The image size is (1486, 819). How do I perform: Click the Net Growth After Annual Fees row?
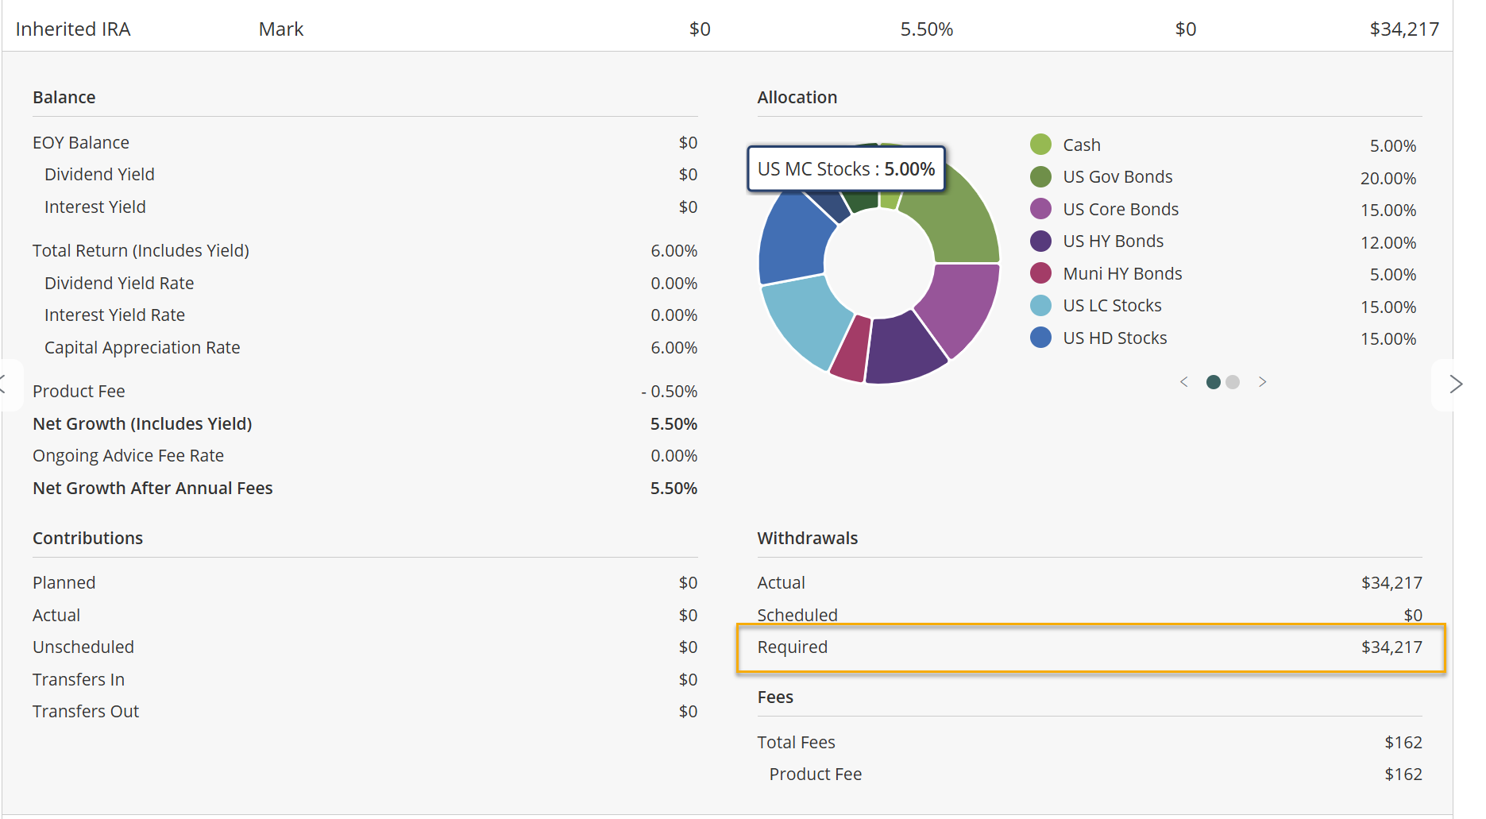tap(365, 489)
